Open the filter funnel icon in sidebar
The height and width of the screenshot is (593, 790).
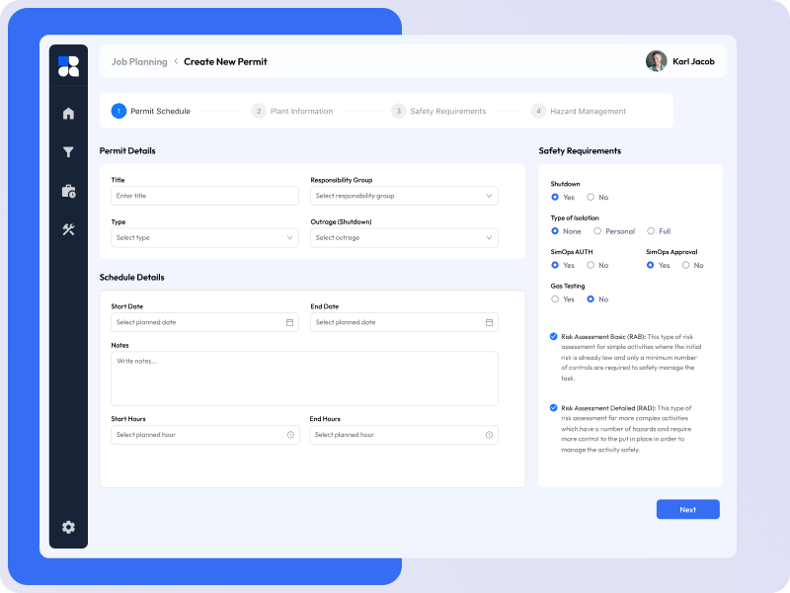[68, 152]
